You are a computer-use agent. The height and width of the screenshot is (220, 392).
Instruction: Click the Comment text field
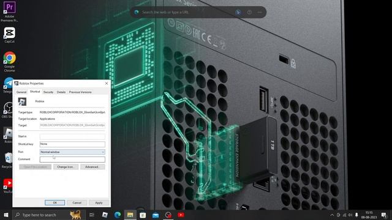(x=72, y=159)
